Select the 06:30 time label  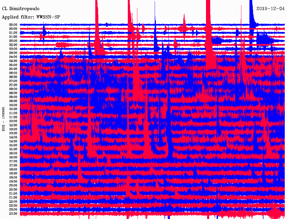pos(13,77)
